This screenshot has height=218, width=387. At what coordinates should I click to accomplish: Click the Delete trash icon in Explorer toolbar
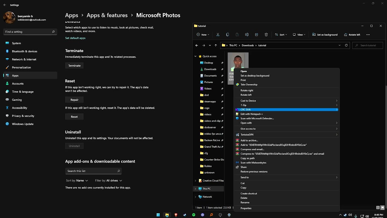(x=266, y=35)
